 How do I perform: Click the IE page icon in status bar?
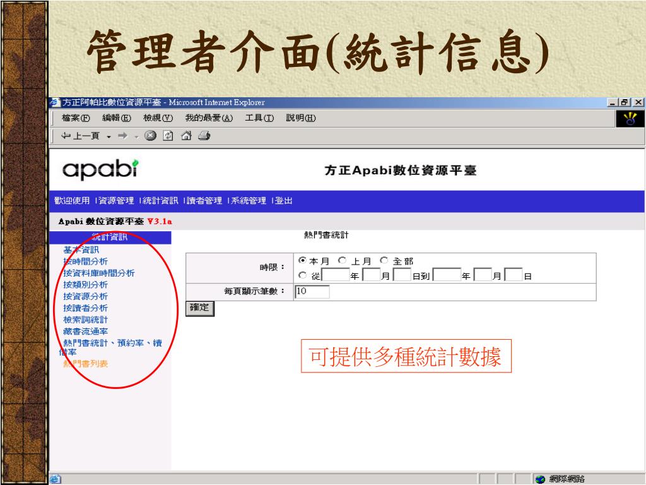click(56, 479)
